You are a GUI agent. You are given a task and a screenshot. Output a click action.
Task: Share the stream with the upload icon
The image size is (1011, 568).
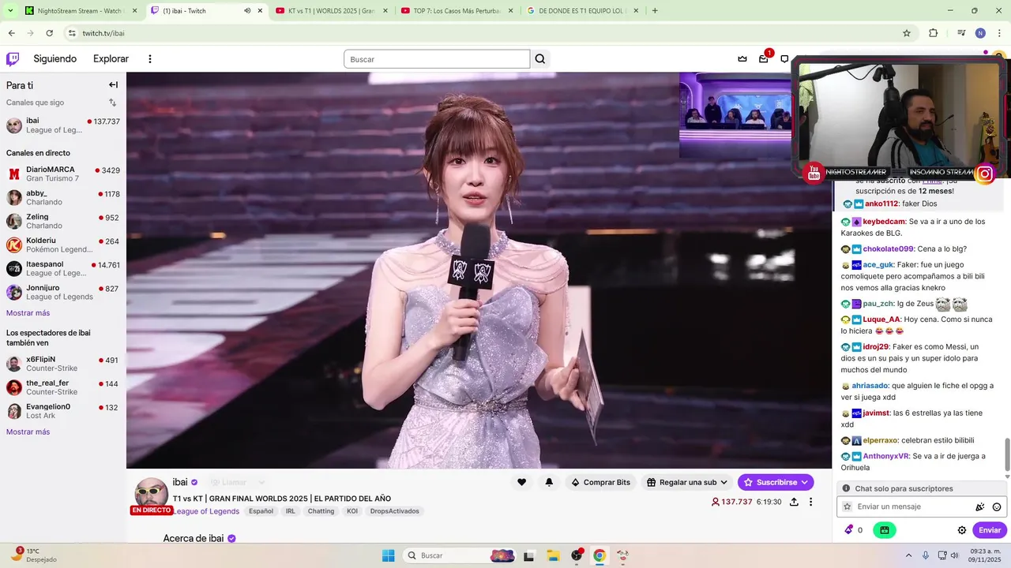(794, 502)
